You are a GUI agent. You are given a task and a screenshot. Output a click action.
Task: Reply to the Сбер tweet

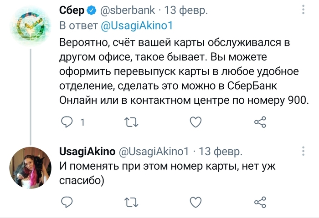67,122
